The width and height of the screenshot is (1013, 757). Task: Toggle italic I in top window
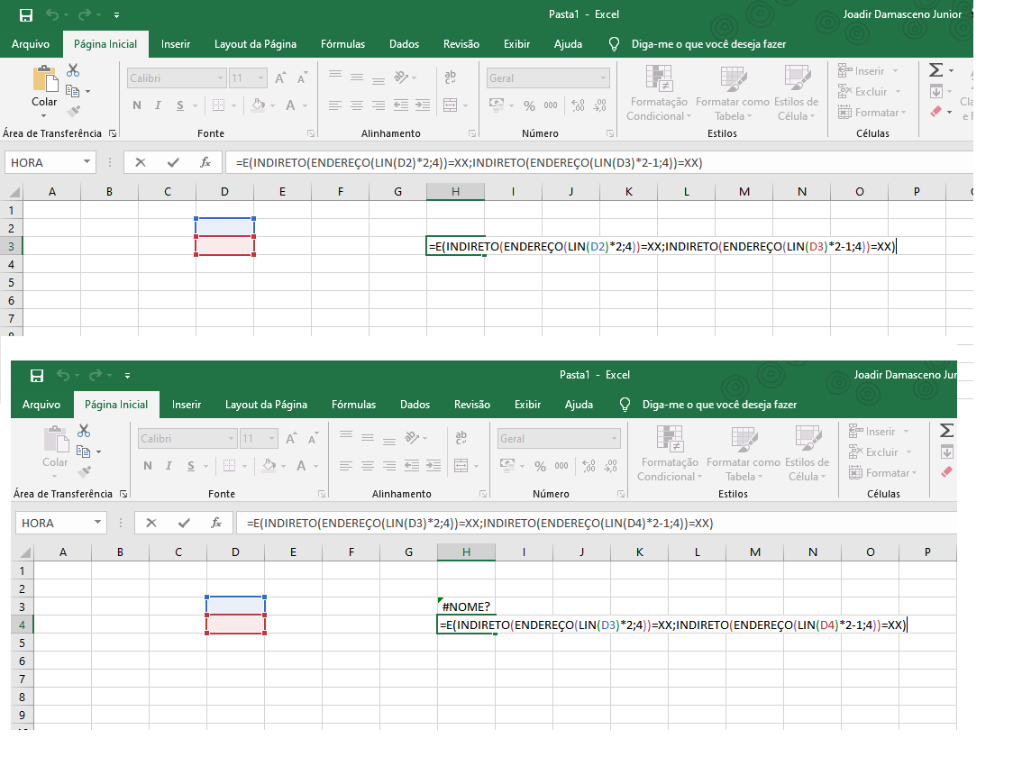pos(158,105)
